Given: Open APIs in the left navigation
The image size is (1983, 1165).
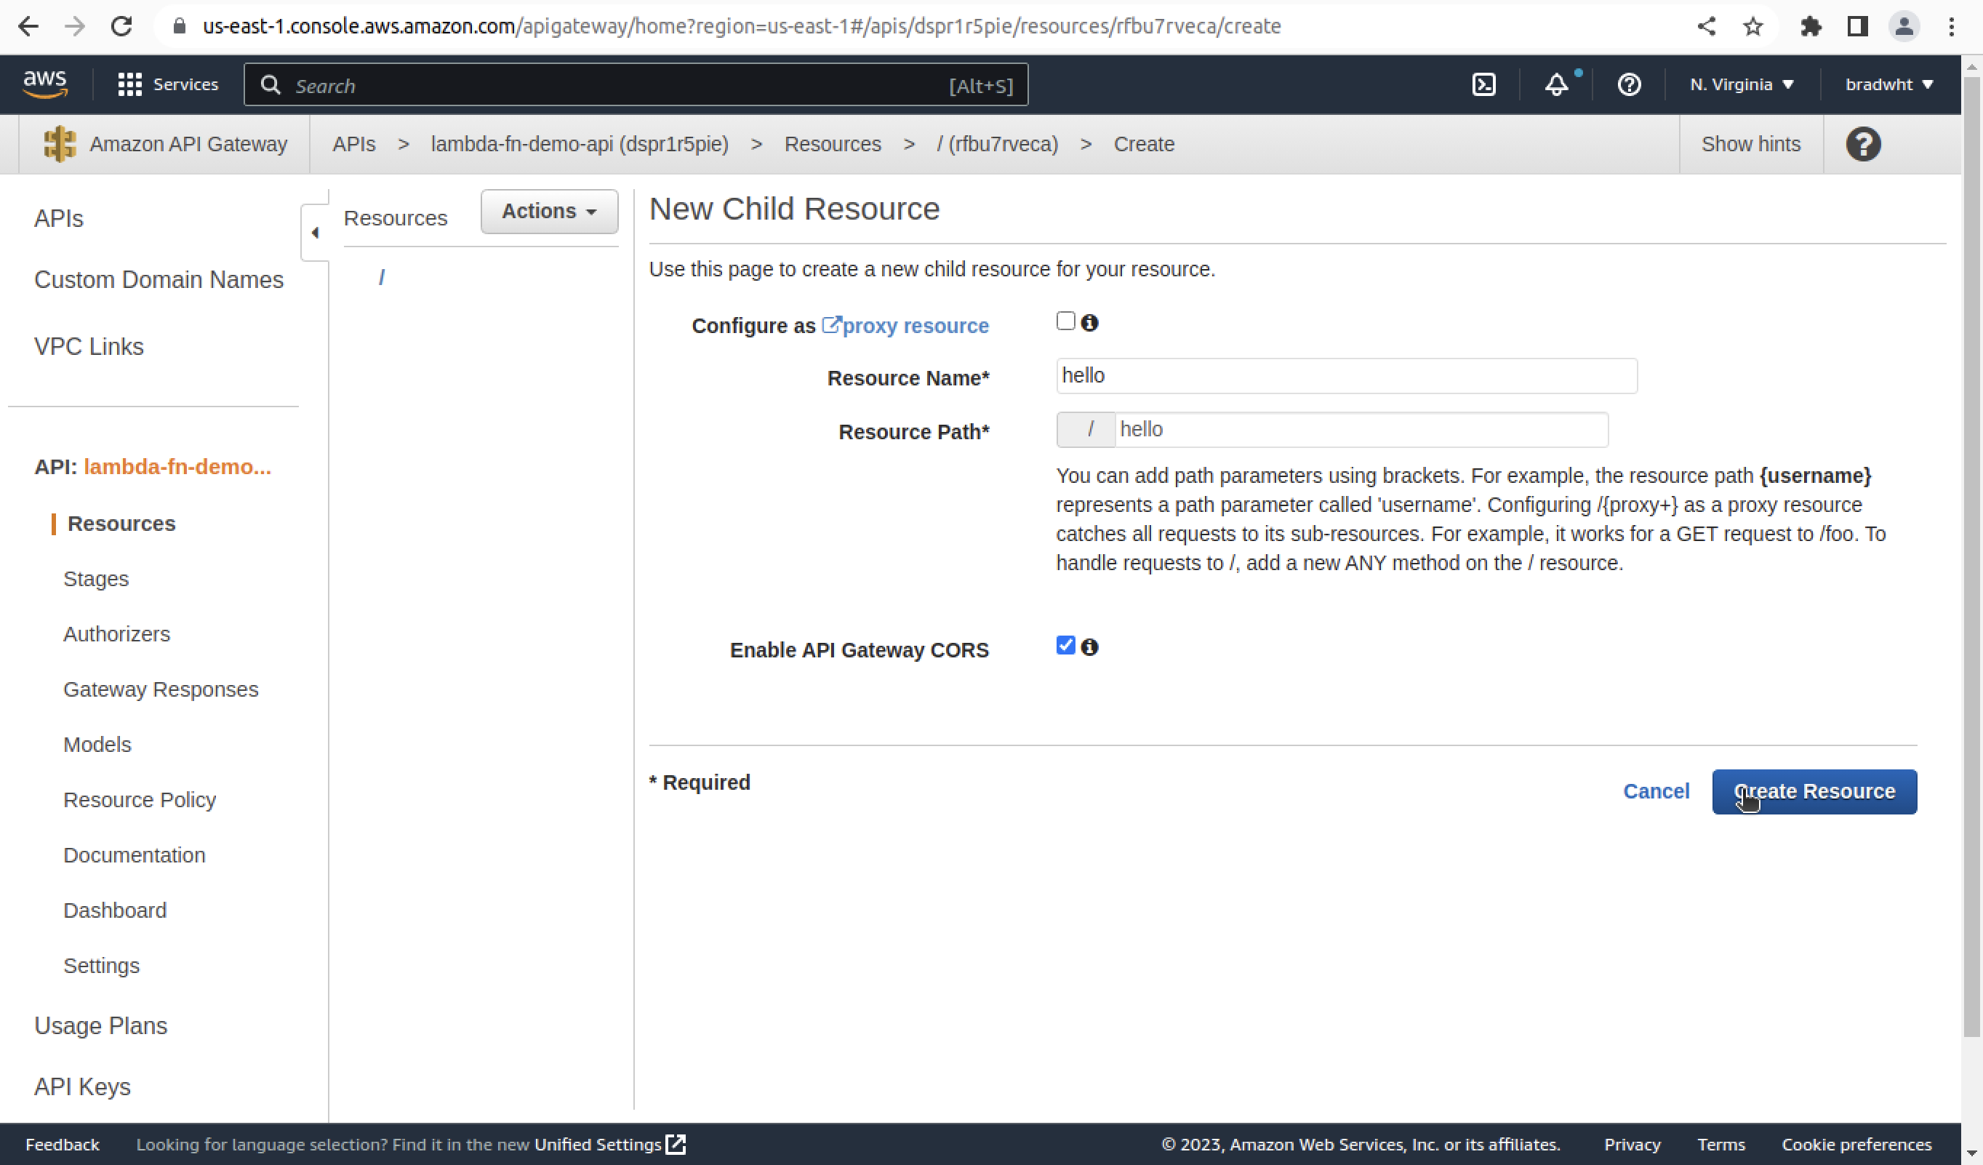Looking at the screenshot, I should [58, 218].
